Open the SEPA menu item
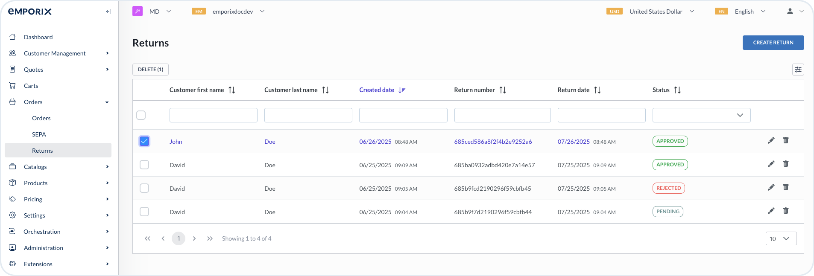Image resolution: width=814 pixels, height=276 pixels. [x=39, y=134]
